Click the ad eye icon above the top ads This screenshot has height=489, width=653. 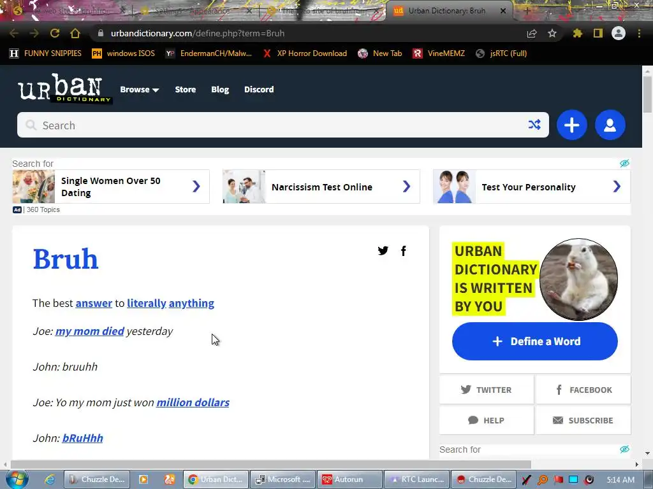[x=624, y=163]
